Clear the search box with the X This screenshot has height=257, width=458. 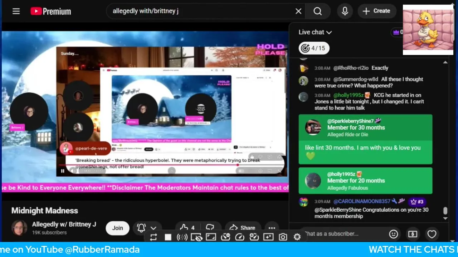[298, 11]
